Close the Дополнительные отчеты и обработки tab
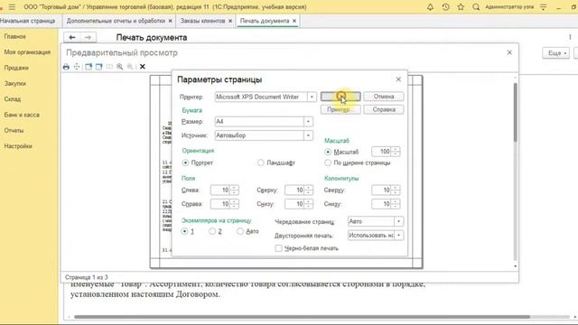 click(171, 21)
